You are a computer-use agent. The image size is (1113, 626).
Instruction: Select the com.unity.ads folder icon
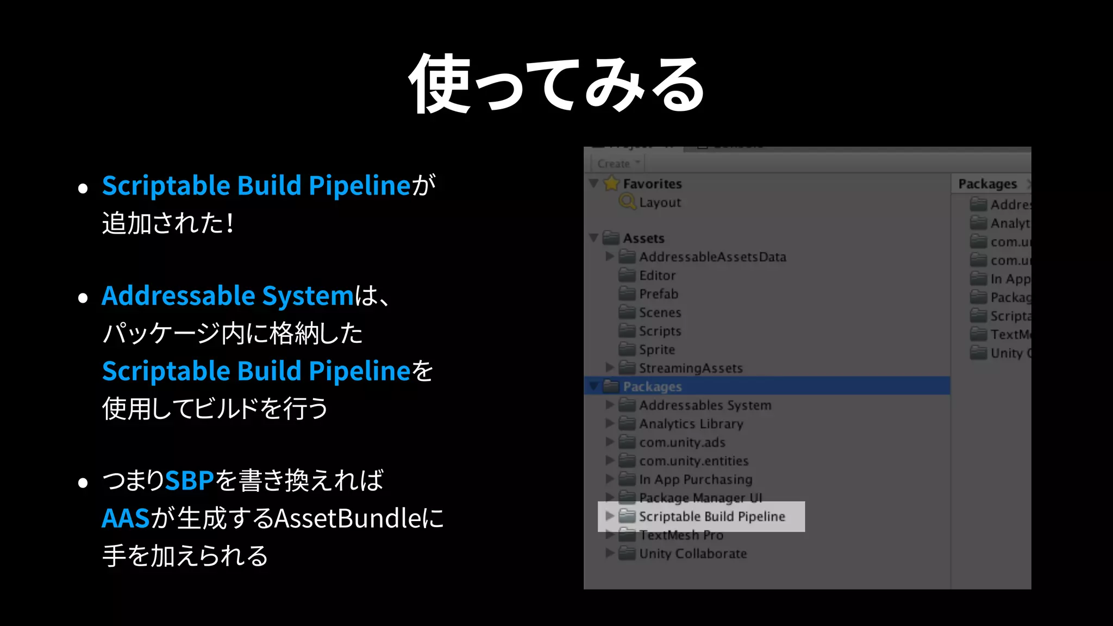coord(627,442)
